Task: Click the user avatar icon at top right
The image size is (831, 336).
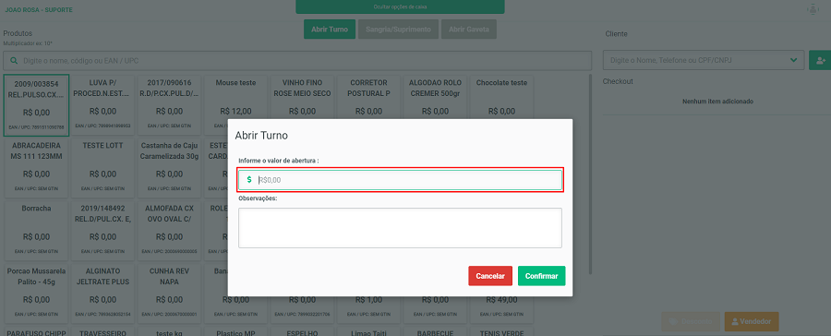Action: [x=813, y=9]
